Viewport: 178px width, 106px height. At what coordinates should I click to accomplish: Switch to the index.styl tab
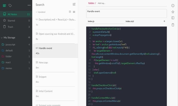(130, 21)
